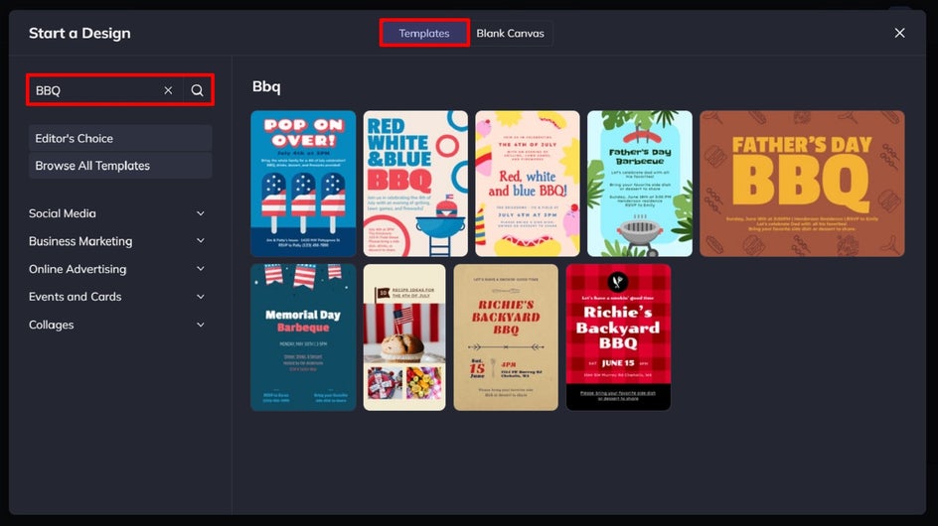Open Editor's Choice templates
Image resolution: width=938 pixels, height=526 pixels.
tap(120, 138)
